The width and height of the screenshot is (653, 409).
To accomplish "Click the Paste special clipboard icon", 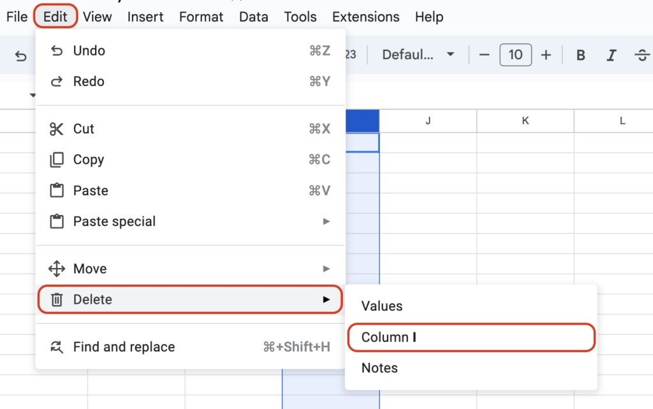I will pos(56,221).
